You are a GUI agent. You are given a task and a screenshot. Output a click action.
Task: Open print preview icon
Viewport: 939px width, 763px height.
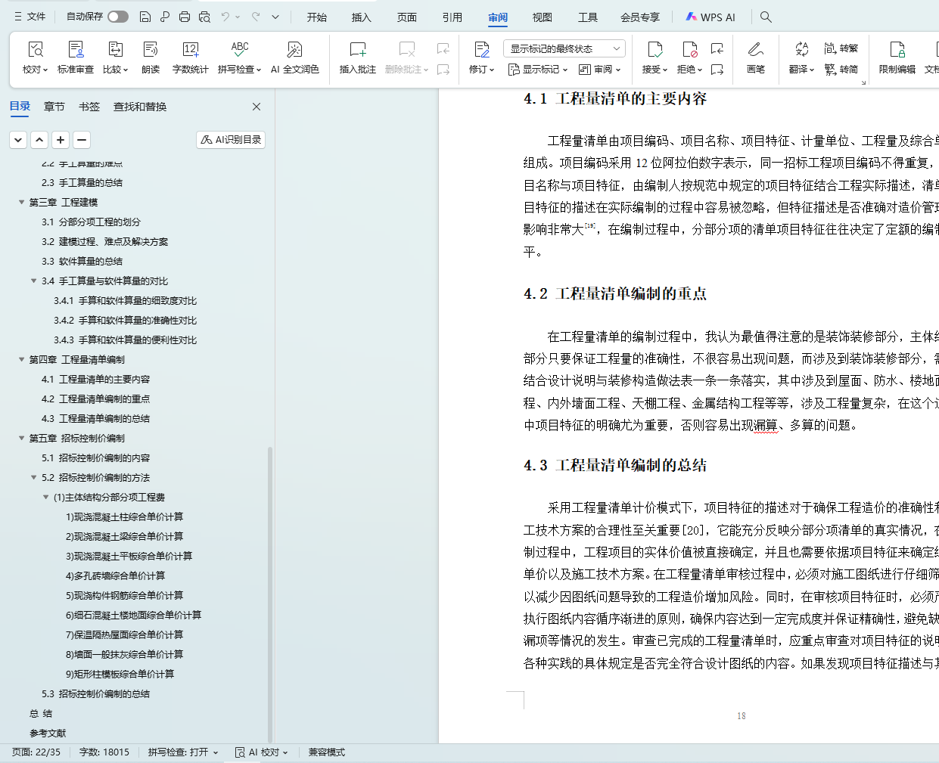coord(204,17)
